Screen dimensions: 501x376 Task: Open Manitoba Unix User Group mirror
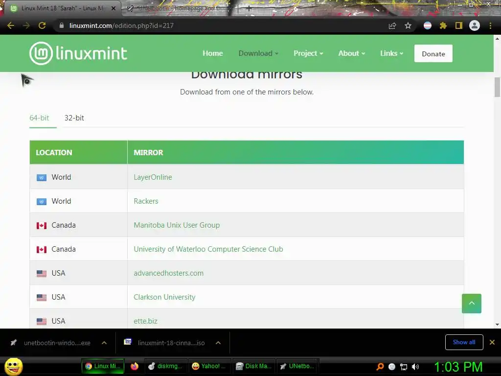click(177, 225)
